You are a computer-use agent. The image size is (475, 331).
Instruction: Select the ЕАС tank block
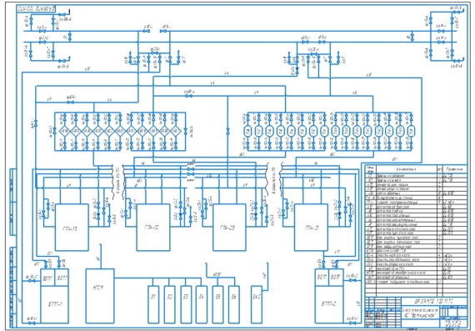point(257,304)
